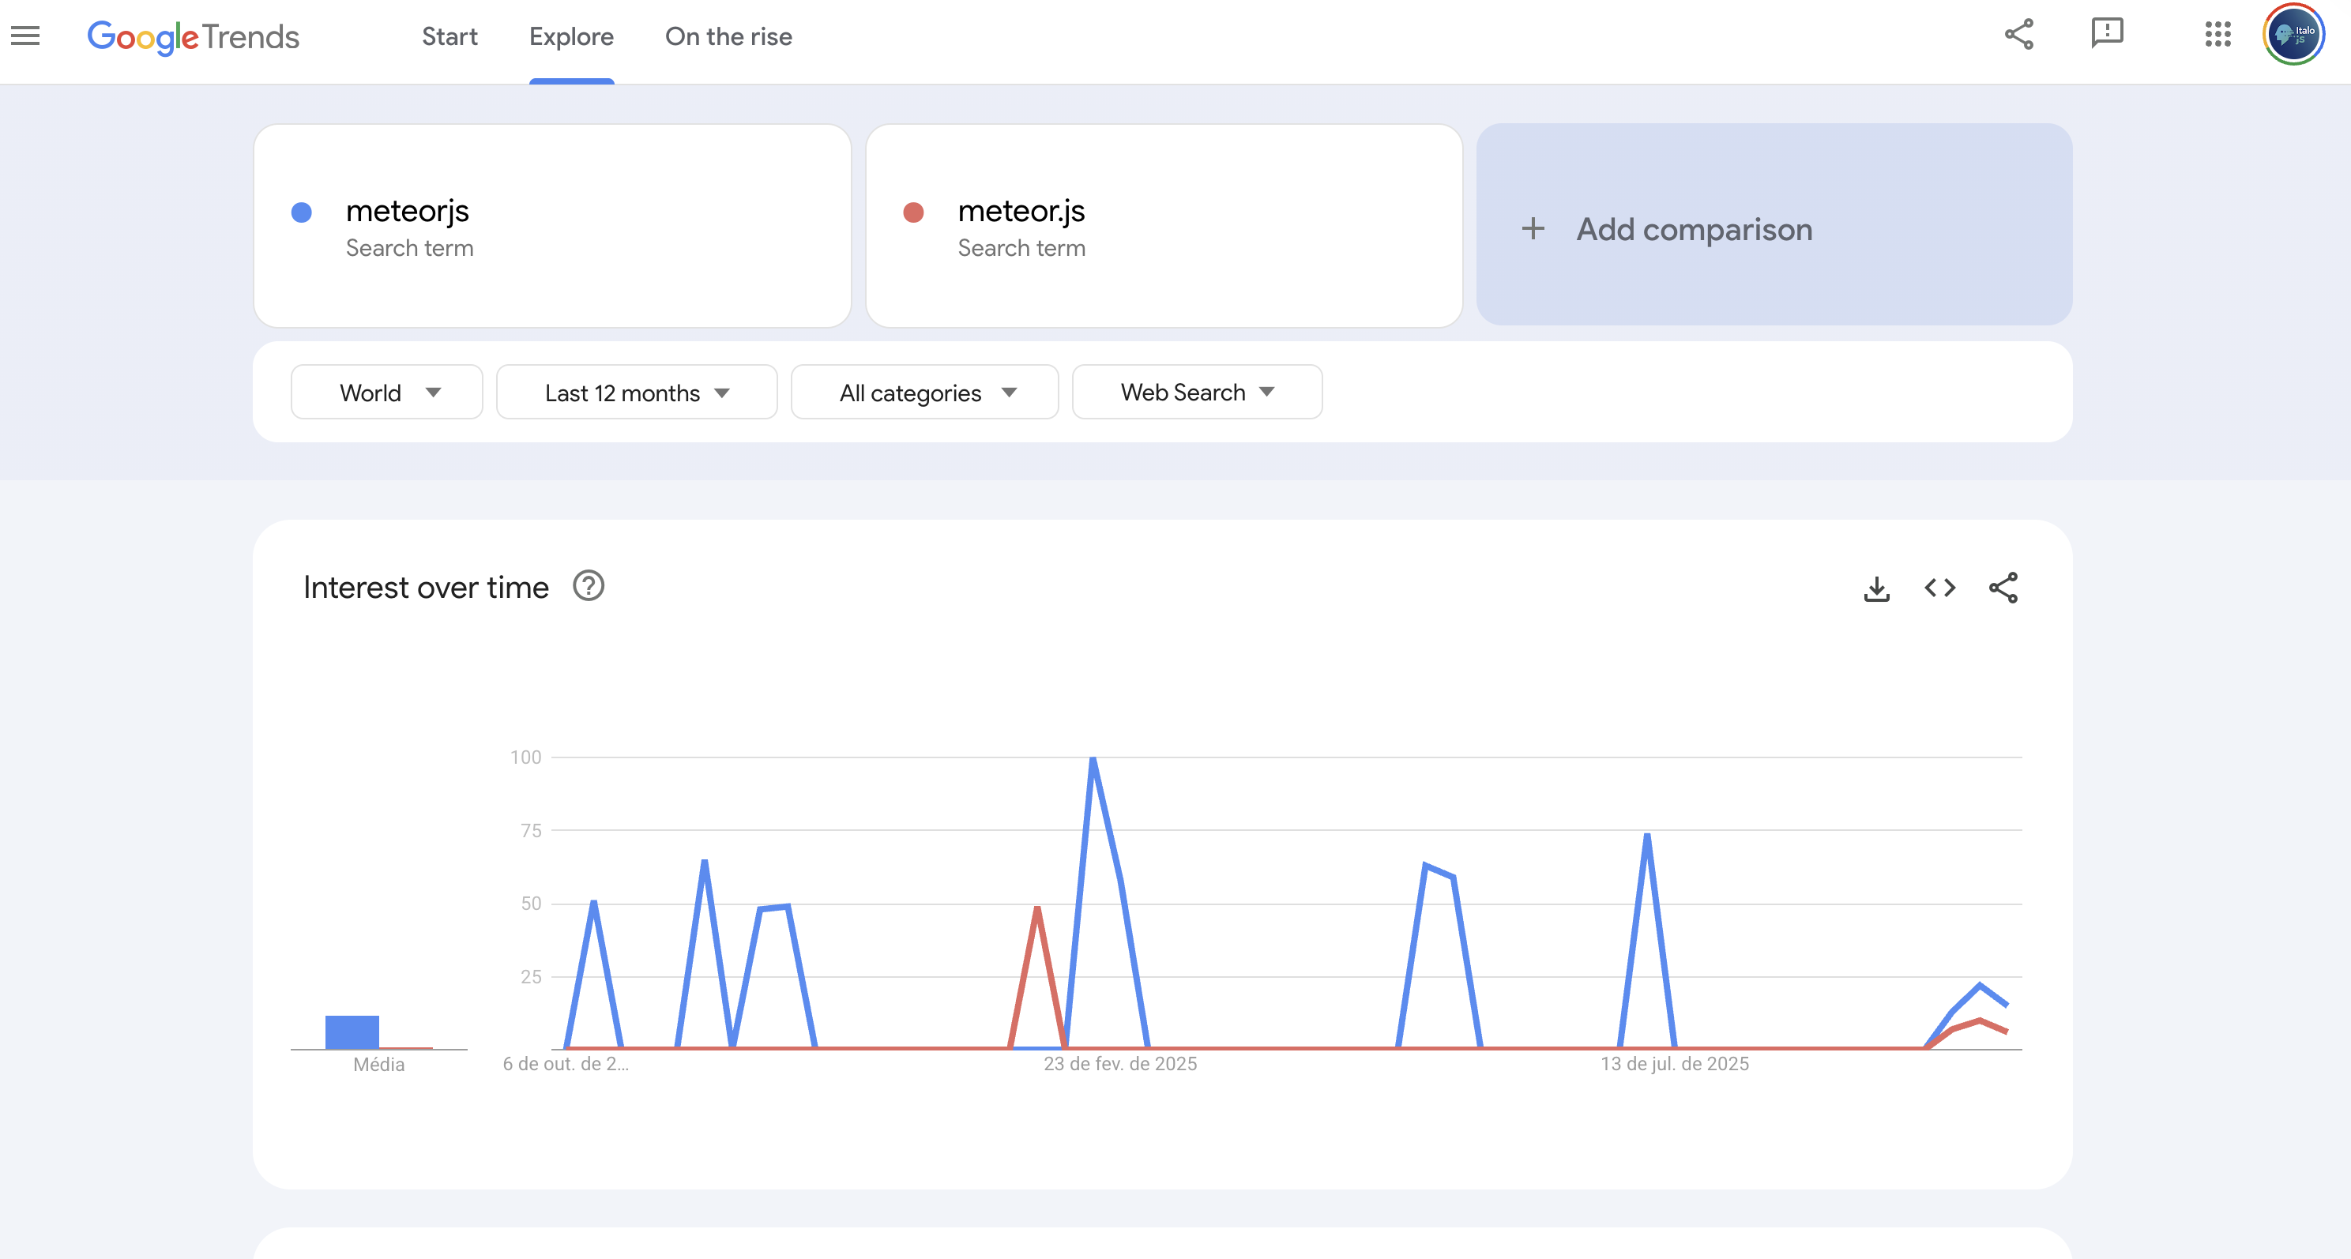
Task: Open the On the rise tab
Action: point(728,36)
